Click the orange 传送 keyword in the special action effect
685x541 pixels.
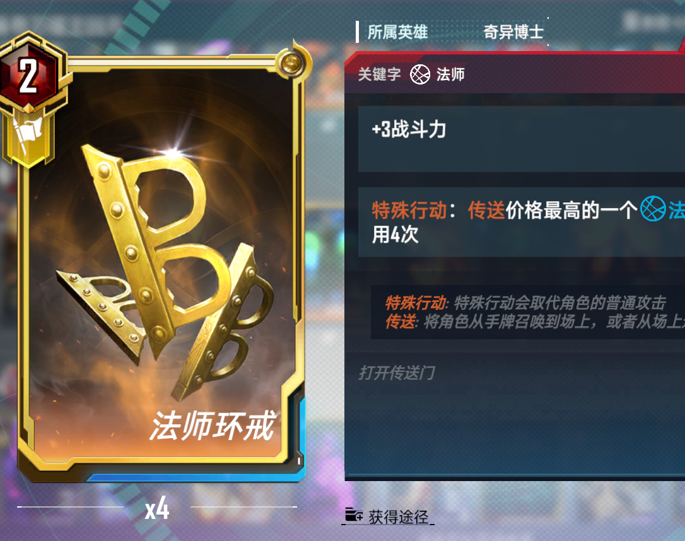[x=486, y=210]
